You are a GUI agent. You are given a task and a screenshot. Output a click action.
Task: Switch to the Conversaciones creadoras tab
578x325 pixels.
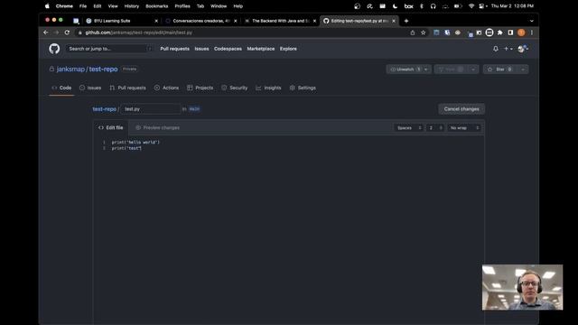tap(201, 21)
